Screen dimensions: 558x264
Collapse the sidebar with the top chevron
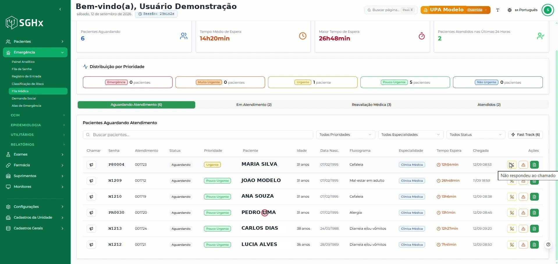[x=60, y=9]
